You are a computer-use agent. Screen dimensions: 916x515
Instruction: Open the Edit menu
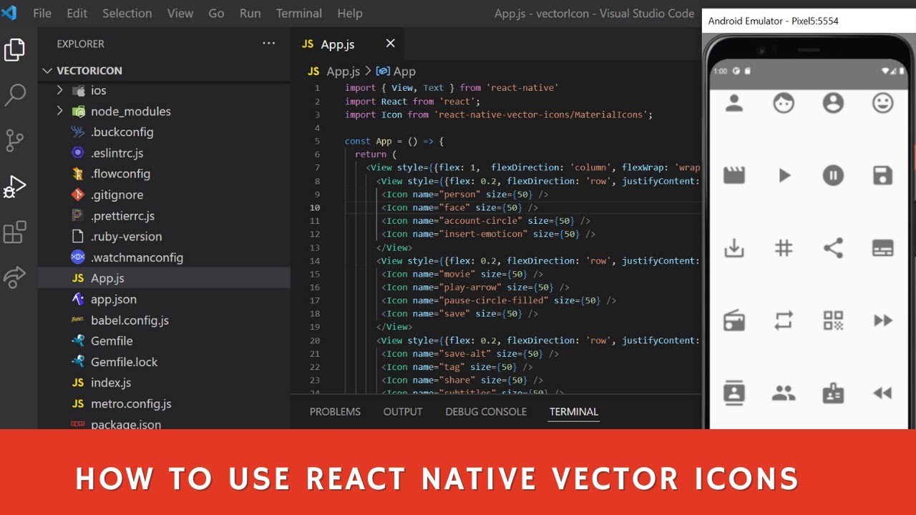pos(77,14)
